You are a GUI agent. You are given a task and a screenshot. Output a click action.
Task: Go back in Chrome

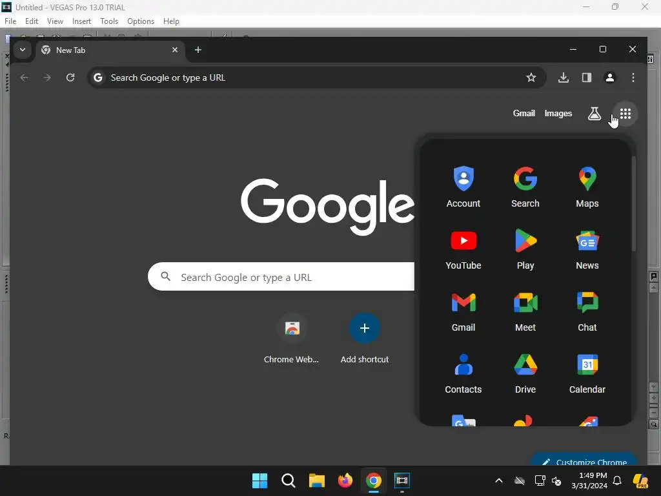[x=25, y=77]
